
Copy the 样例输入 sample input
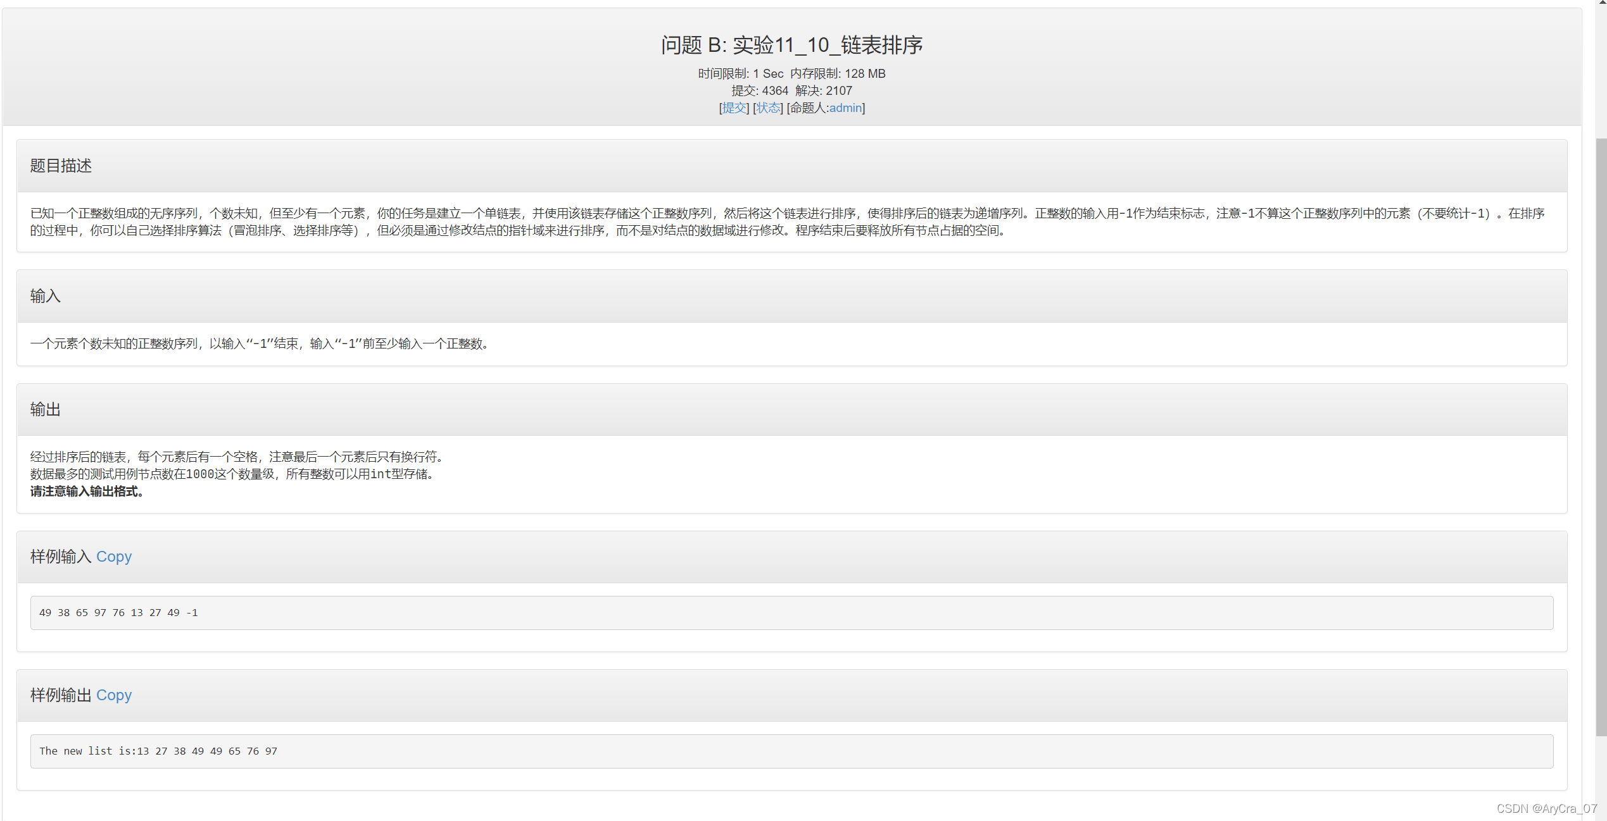pyautogui.click(x=114, y=557)
